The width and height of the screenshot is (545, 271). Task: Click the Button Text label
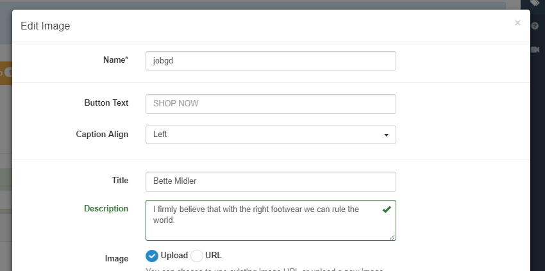(x=106, y=103)
